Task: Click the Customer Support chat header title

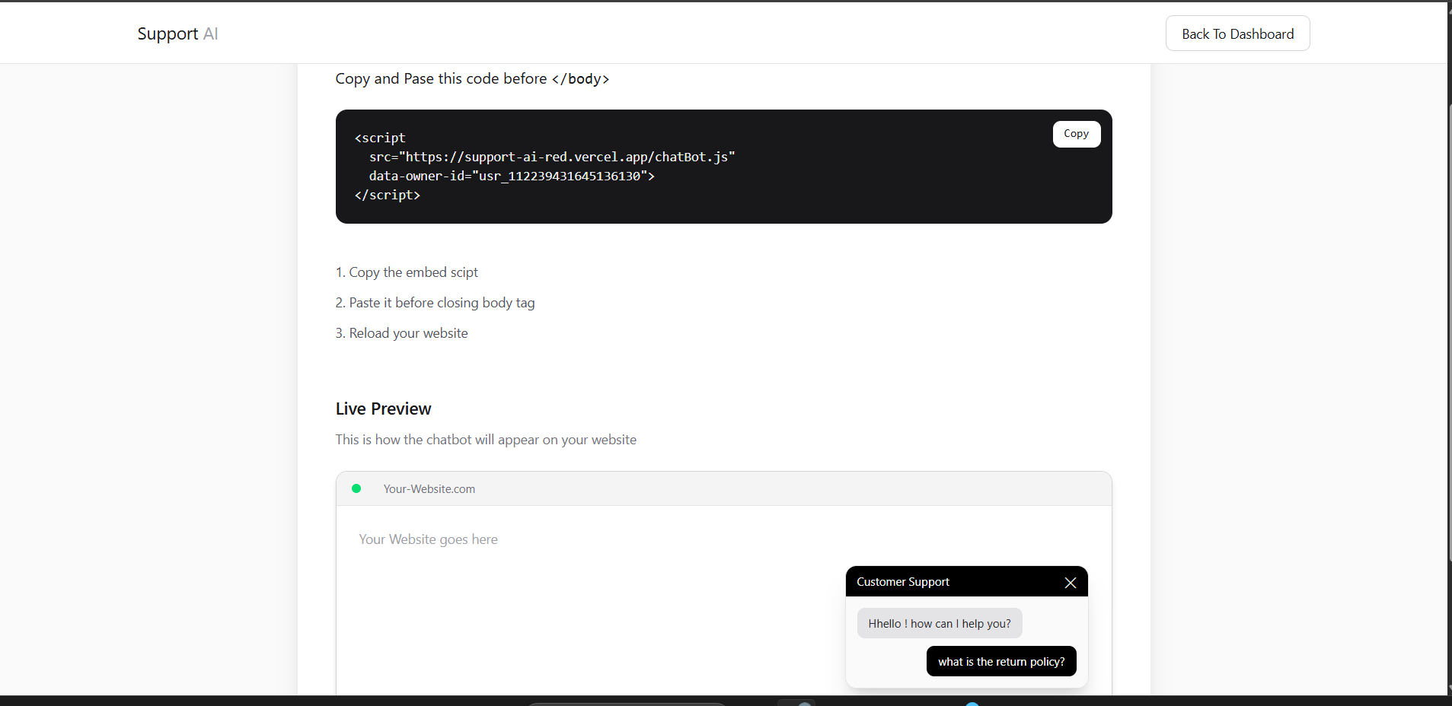Action: tap(902, 582)
